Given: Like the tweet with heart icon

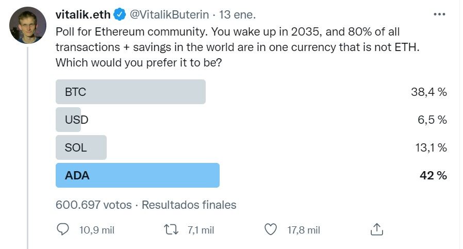Looking at the screenshot, I should [x=271, y=229].
